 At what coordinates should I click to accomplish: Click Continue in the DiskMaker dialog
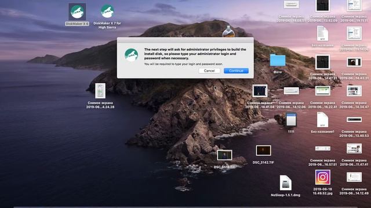pos(236,70)
